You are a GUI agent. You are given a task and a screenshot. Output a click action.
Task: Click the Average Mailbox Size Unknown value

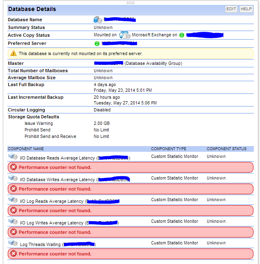[x=103, y=78]
